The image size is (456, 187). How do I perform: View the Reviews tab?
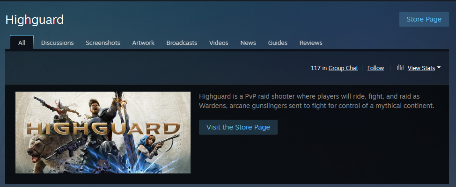(311, 43)
